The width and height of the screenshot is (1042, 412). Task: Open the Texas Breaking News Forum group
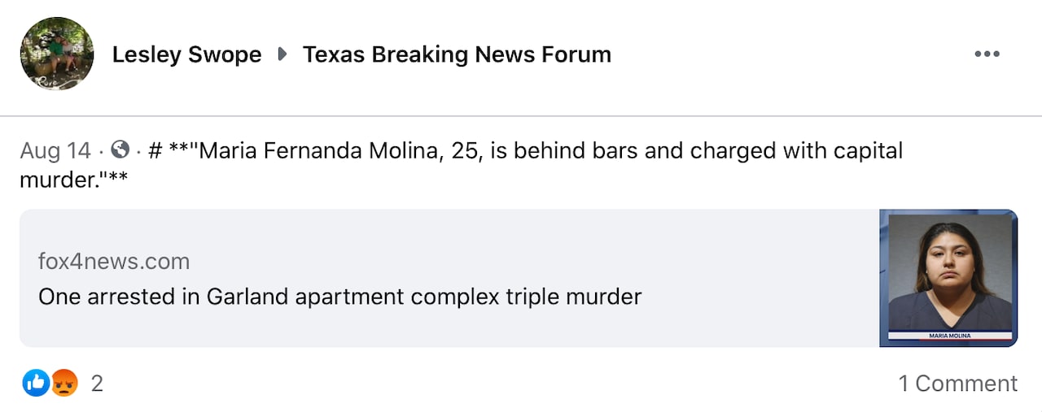(x=457, y=54)
